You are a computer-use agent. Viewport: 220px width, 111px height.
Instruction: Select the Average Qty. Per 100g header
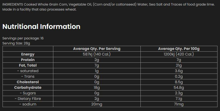179,49
